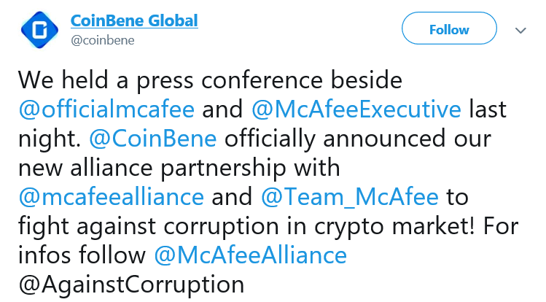Open the @McAfeeExecutive mention link
Viewport: 546px width, 302px height.
click(356, 109)
